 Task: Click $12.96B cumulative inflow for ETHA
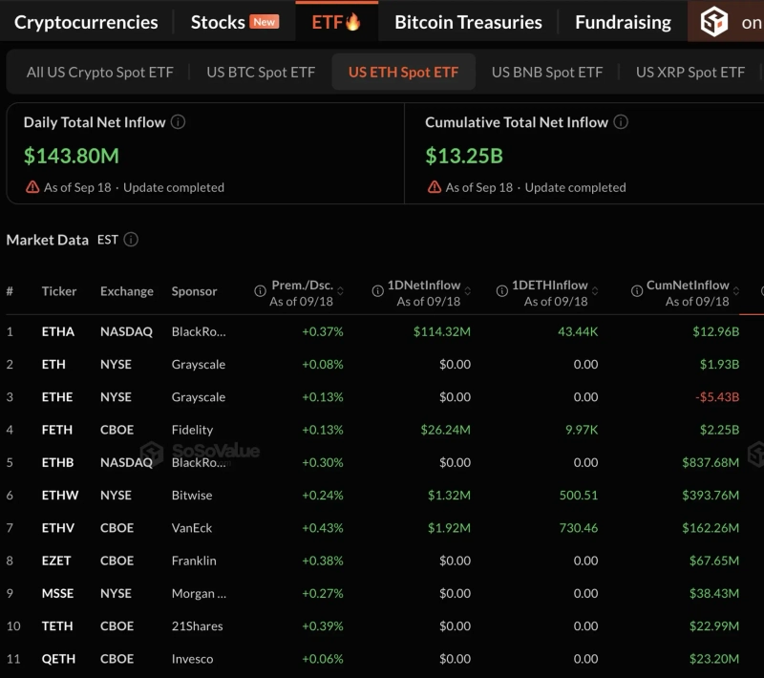point(715,331)
